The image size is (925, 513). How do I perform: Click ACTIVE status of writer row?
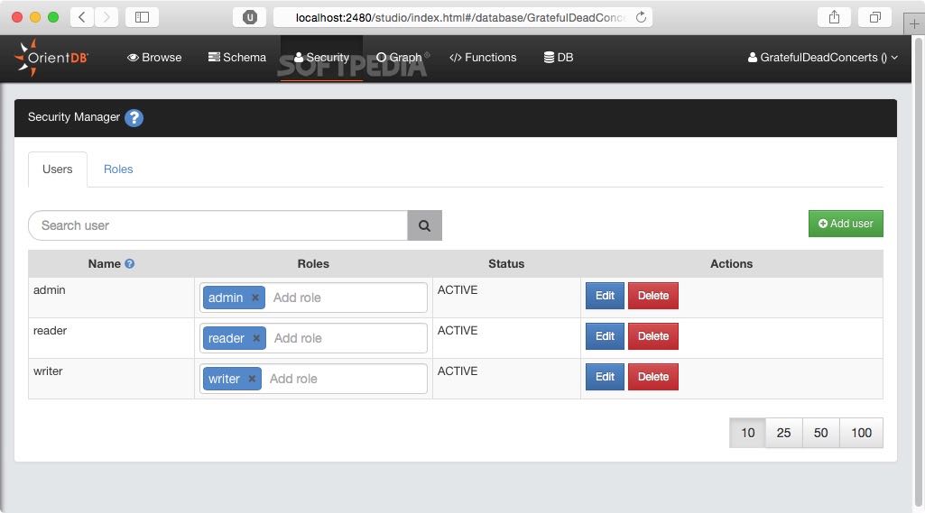pos(458,371)
